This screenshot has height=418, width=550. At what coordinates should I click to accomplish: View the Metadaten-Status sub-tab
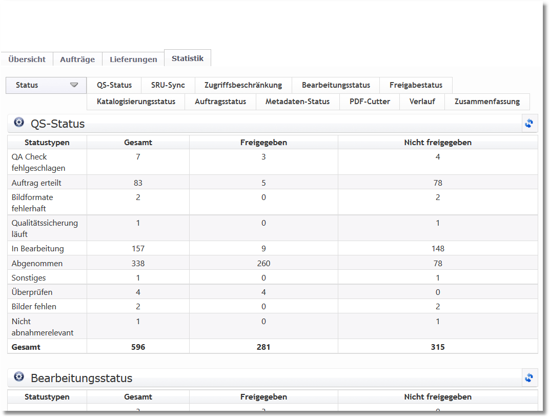(x=297, y=102)
